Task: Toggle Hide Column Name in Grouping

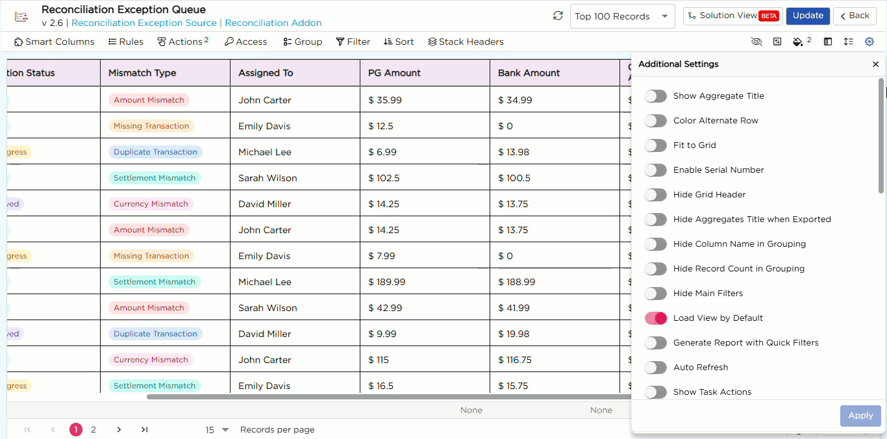Action: (x=656, y=244)
